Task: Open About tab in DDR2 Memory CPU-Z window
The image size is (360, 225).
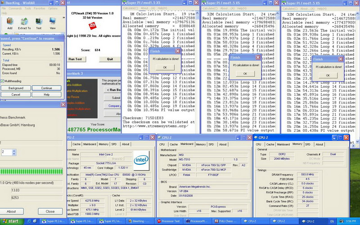Action: point(319,144)
